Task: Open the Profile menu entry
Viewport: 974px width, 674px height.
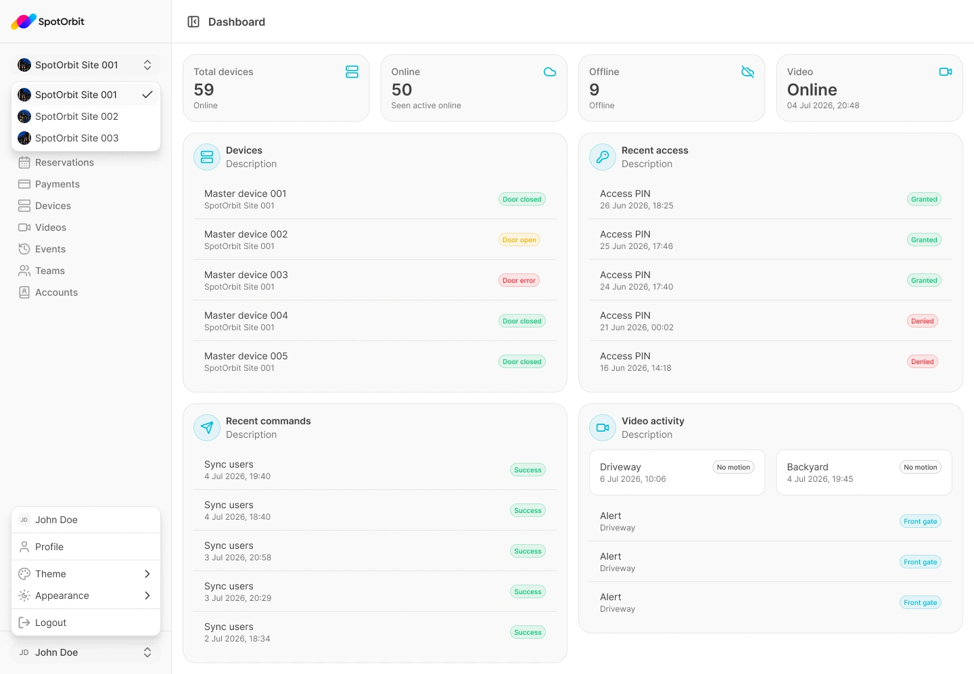Action: (86, 547)
